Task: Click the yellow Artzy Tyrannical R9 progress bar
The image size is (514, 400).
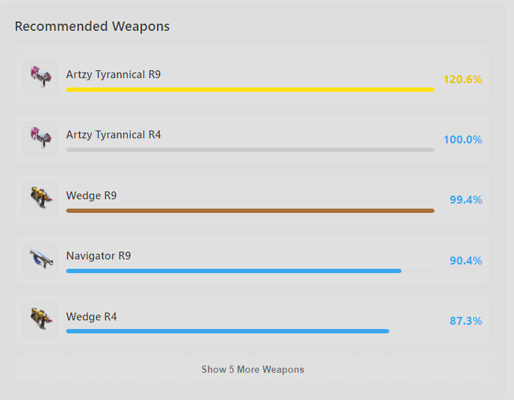Action: [249, 90]
